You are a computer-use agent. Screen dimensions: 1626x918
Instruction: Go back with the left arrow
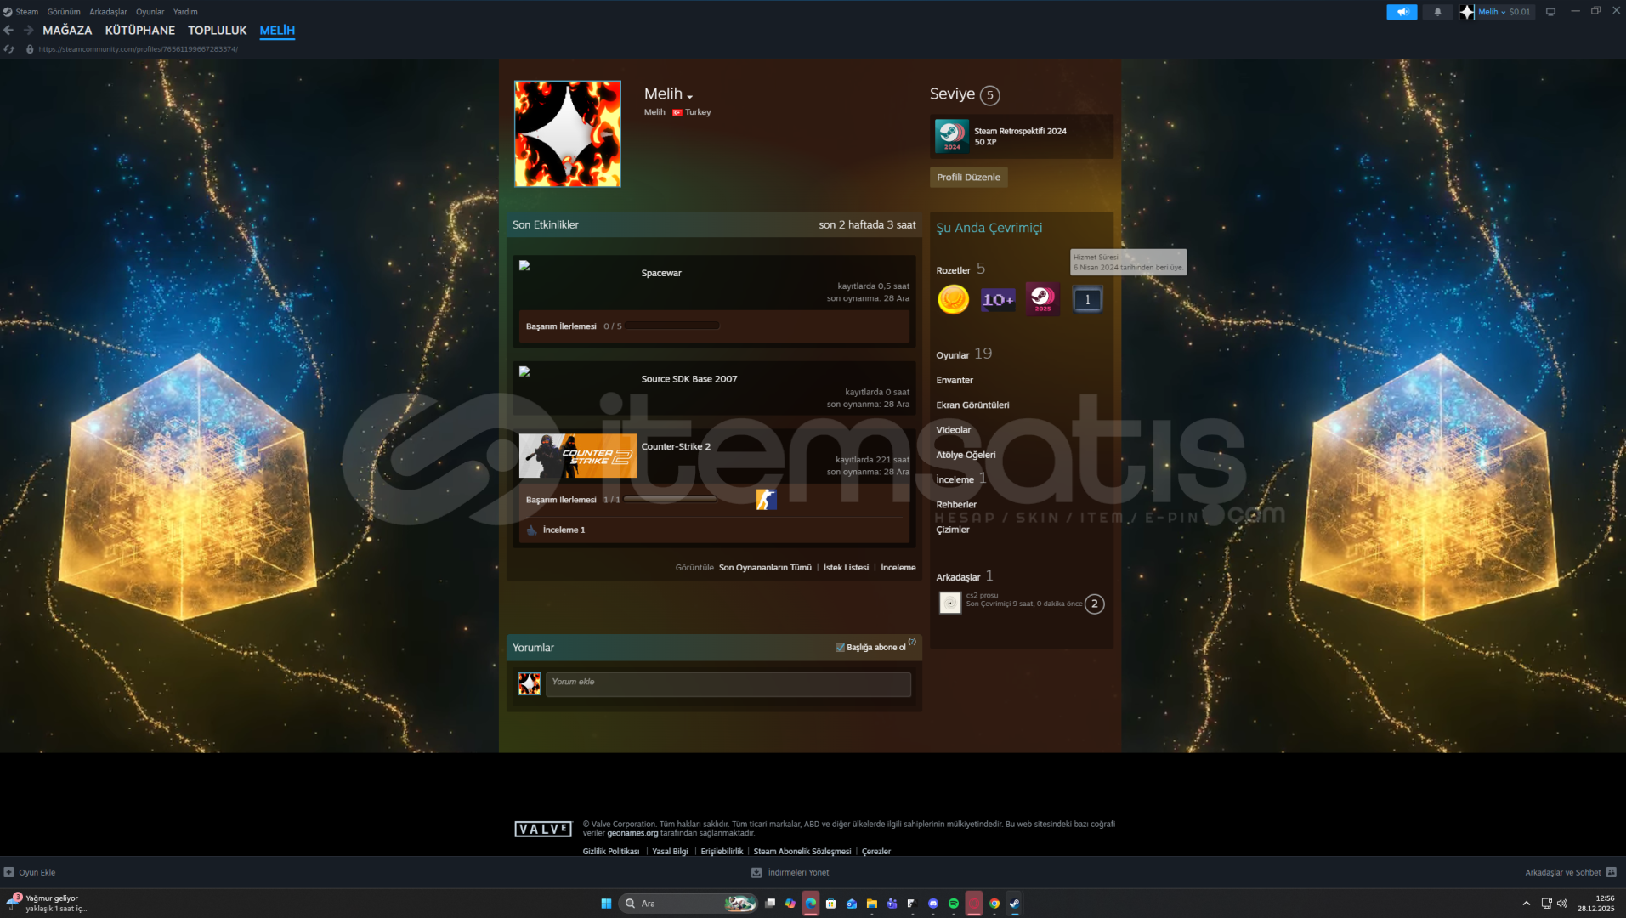click(8, 30)
